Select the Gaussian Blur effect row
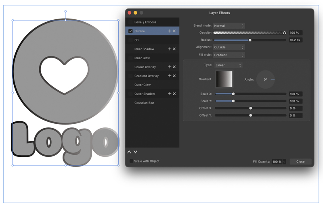Viewport: 323px width, 206px height. (152, 103)
